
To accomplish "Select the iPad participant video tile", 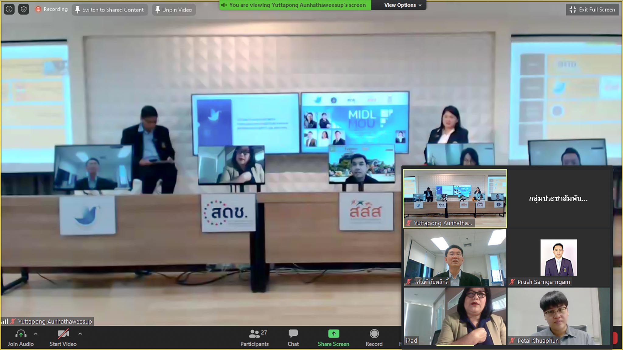I will (455, 316).
